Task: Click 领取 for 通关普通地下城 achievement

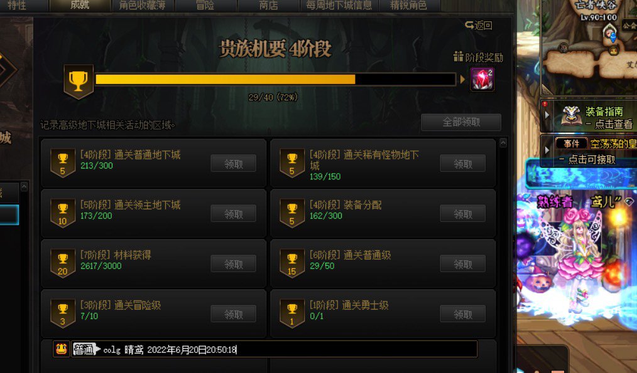Action: click(x=234, y=164)
